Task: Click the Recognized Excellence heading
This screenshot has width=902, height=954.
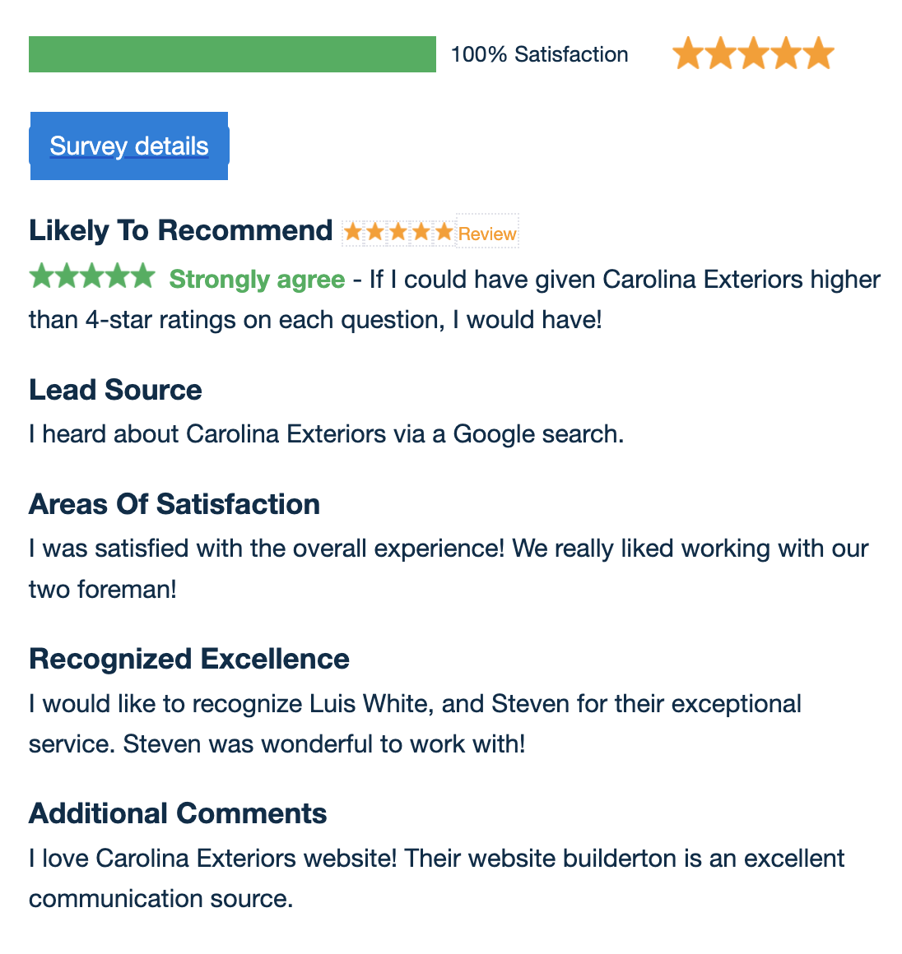Action: pos(188,660)
